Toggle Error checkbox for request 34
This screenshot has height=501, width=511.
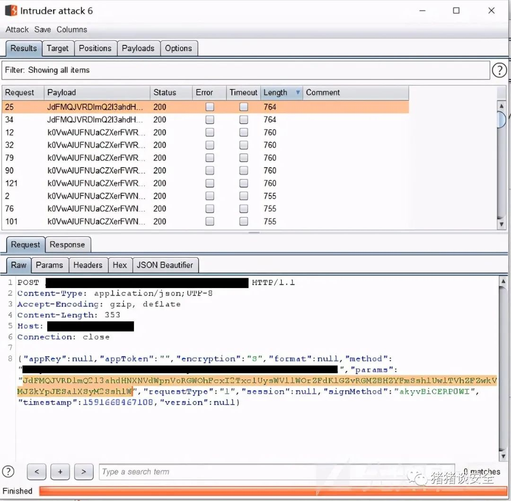pyautogui.click(x=210, y=120)
